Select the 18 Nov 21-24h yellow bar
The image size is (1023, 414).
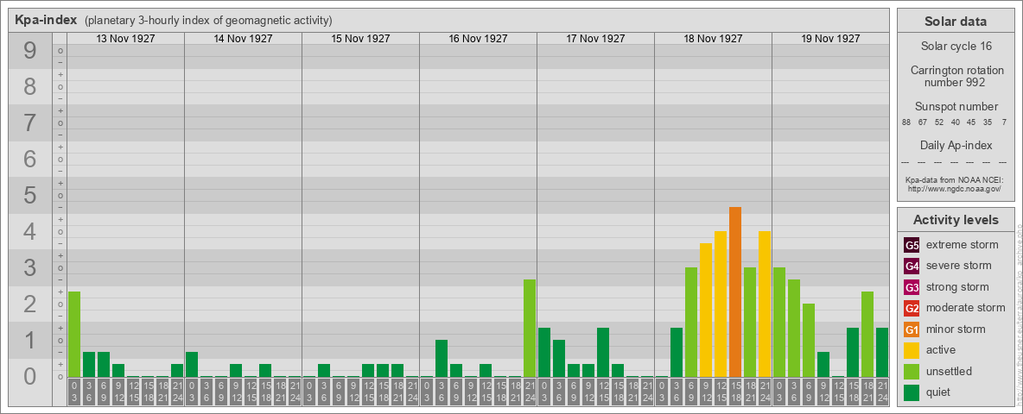pos(765,304)
